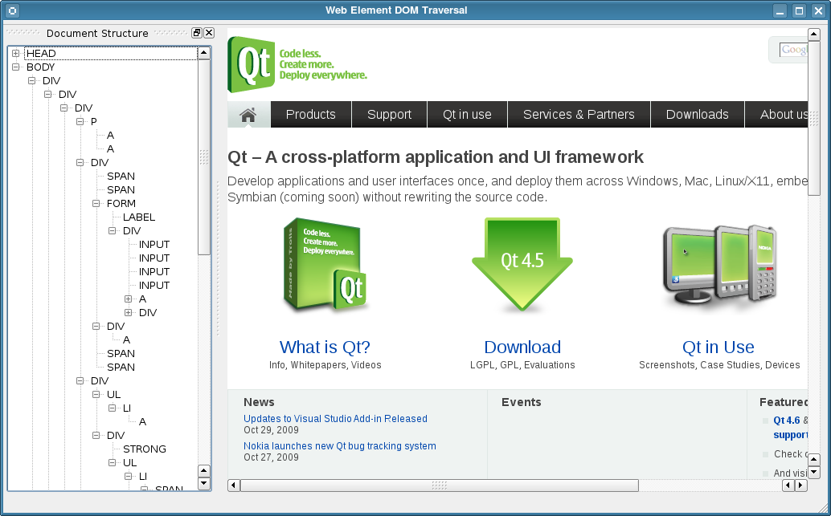Screen dimensions: 831x516
Task: Click the document tree vertical scrollbar thumb
Action: tap(204, 157)
